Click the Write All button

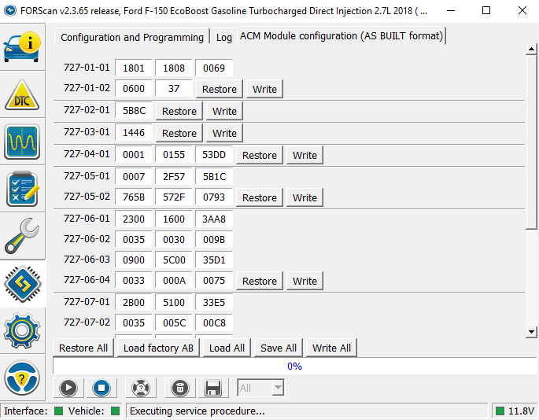tap(331, 348)
